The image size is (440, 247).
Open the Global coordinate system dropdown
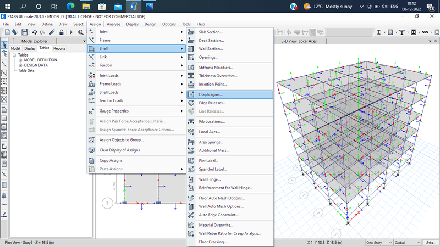(x=407, y=243)
